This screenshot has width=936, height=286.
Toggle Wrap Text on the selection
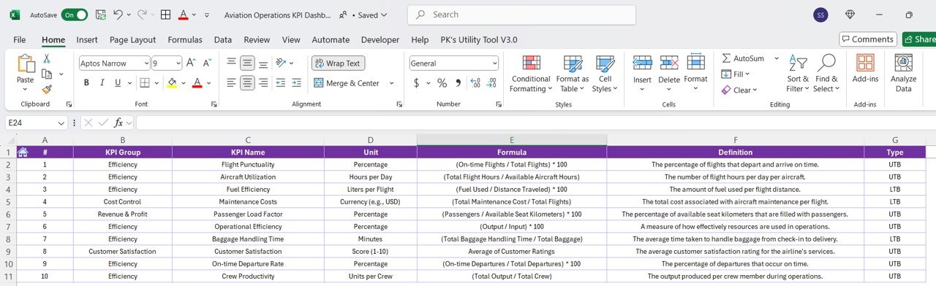[338, 63]
